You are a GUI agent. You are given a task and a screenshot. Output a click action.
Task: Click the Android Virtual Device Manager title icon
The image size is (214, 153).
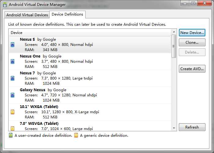coord(5,5)
